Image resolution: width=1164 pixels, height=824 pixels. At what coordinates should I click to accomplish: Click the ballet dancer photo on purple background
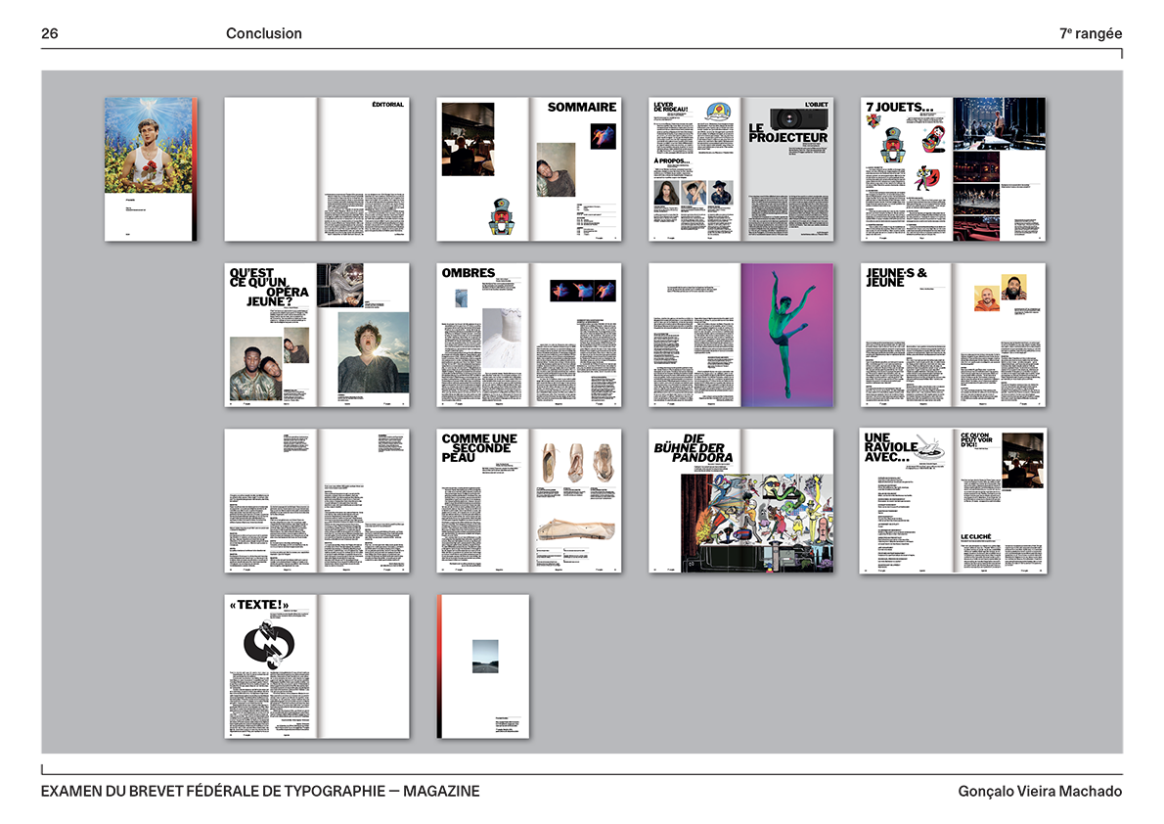[x=786, y=334]
